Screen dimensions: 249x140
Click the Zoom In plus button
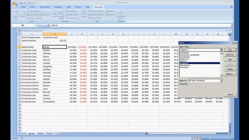[229, 138]
